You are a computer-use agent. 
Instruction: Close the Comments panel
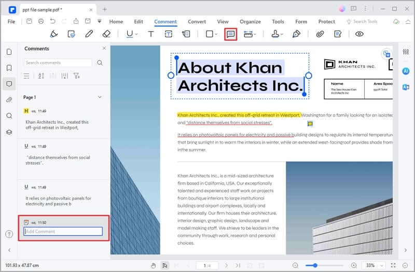tap(104, 48)
